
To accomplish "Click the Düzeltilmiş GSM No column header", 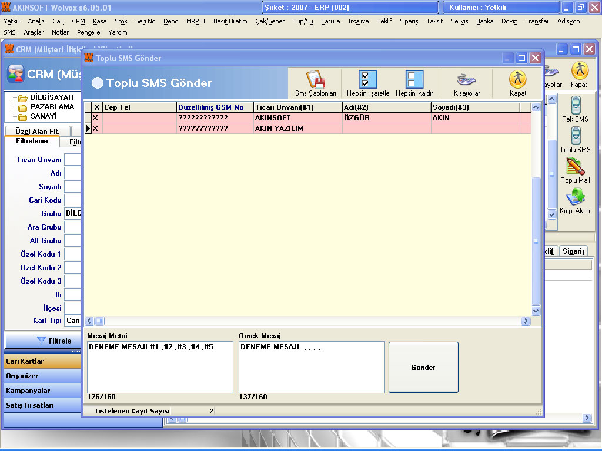I will pyautogui.click(x=215, y=107).
